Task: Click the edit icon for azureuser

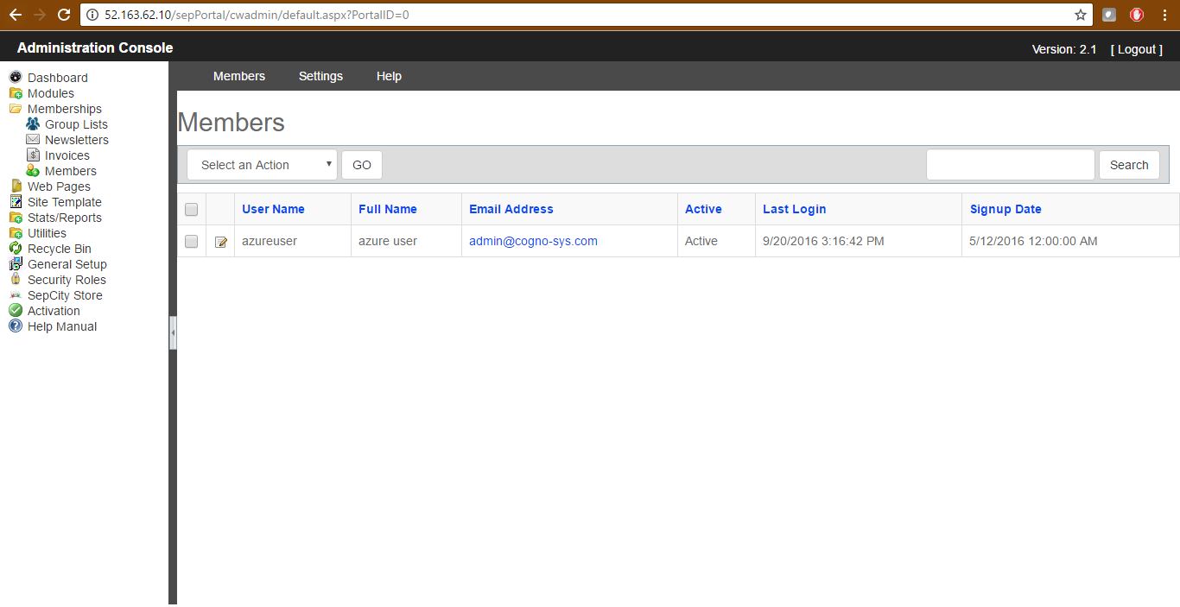Action: click(x=220, y=242)
